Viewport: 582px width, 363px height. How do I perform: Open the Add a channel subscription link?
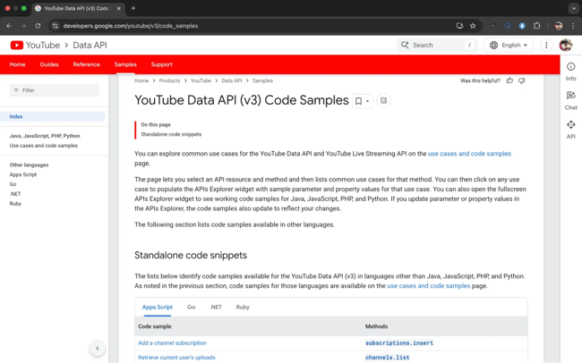pyautogui.click(x=172, y=342)
